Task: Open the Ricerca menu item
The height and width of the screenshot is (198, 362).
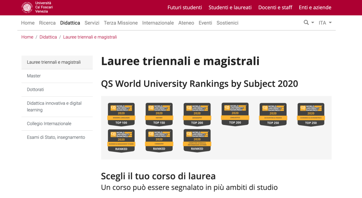Action: point(47,23)
